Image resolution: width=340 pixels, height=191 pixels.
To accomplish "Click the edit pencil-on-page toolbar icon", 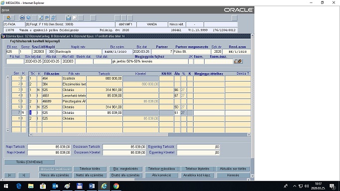I will click(40, 18).
